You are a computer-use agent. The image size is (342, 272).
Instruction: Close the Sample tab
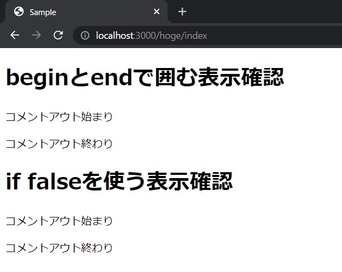coord(157,11)
